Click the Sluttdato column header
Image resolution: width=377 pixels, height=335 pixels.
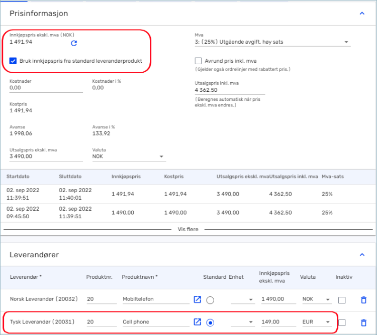[70, 177]
